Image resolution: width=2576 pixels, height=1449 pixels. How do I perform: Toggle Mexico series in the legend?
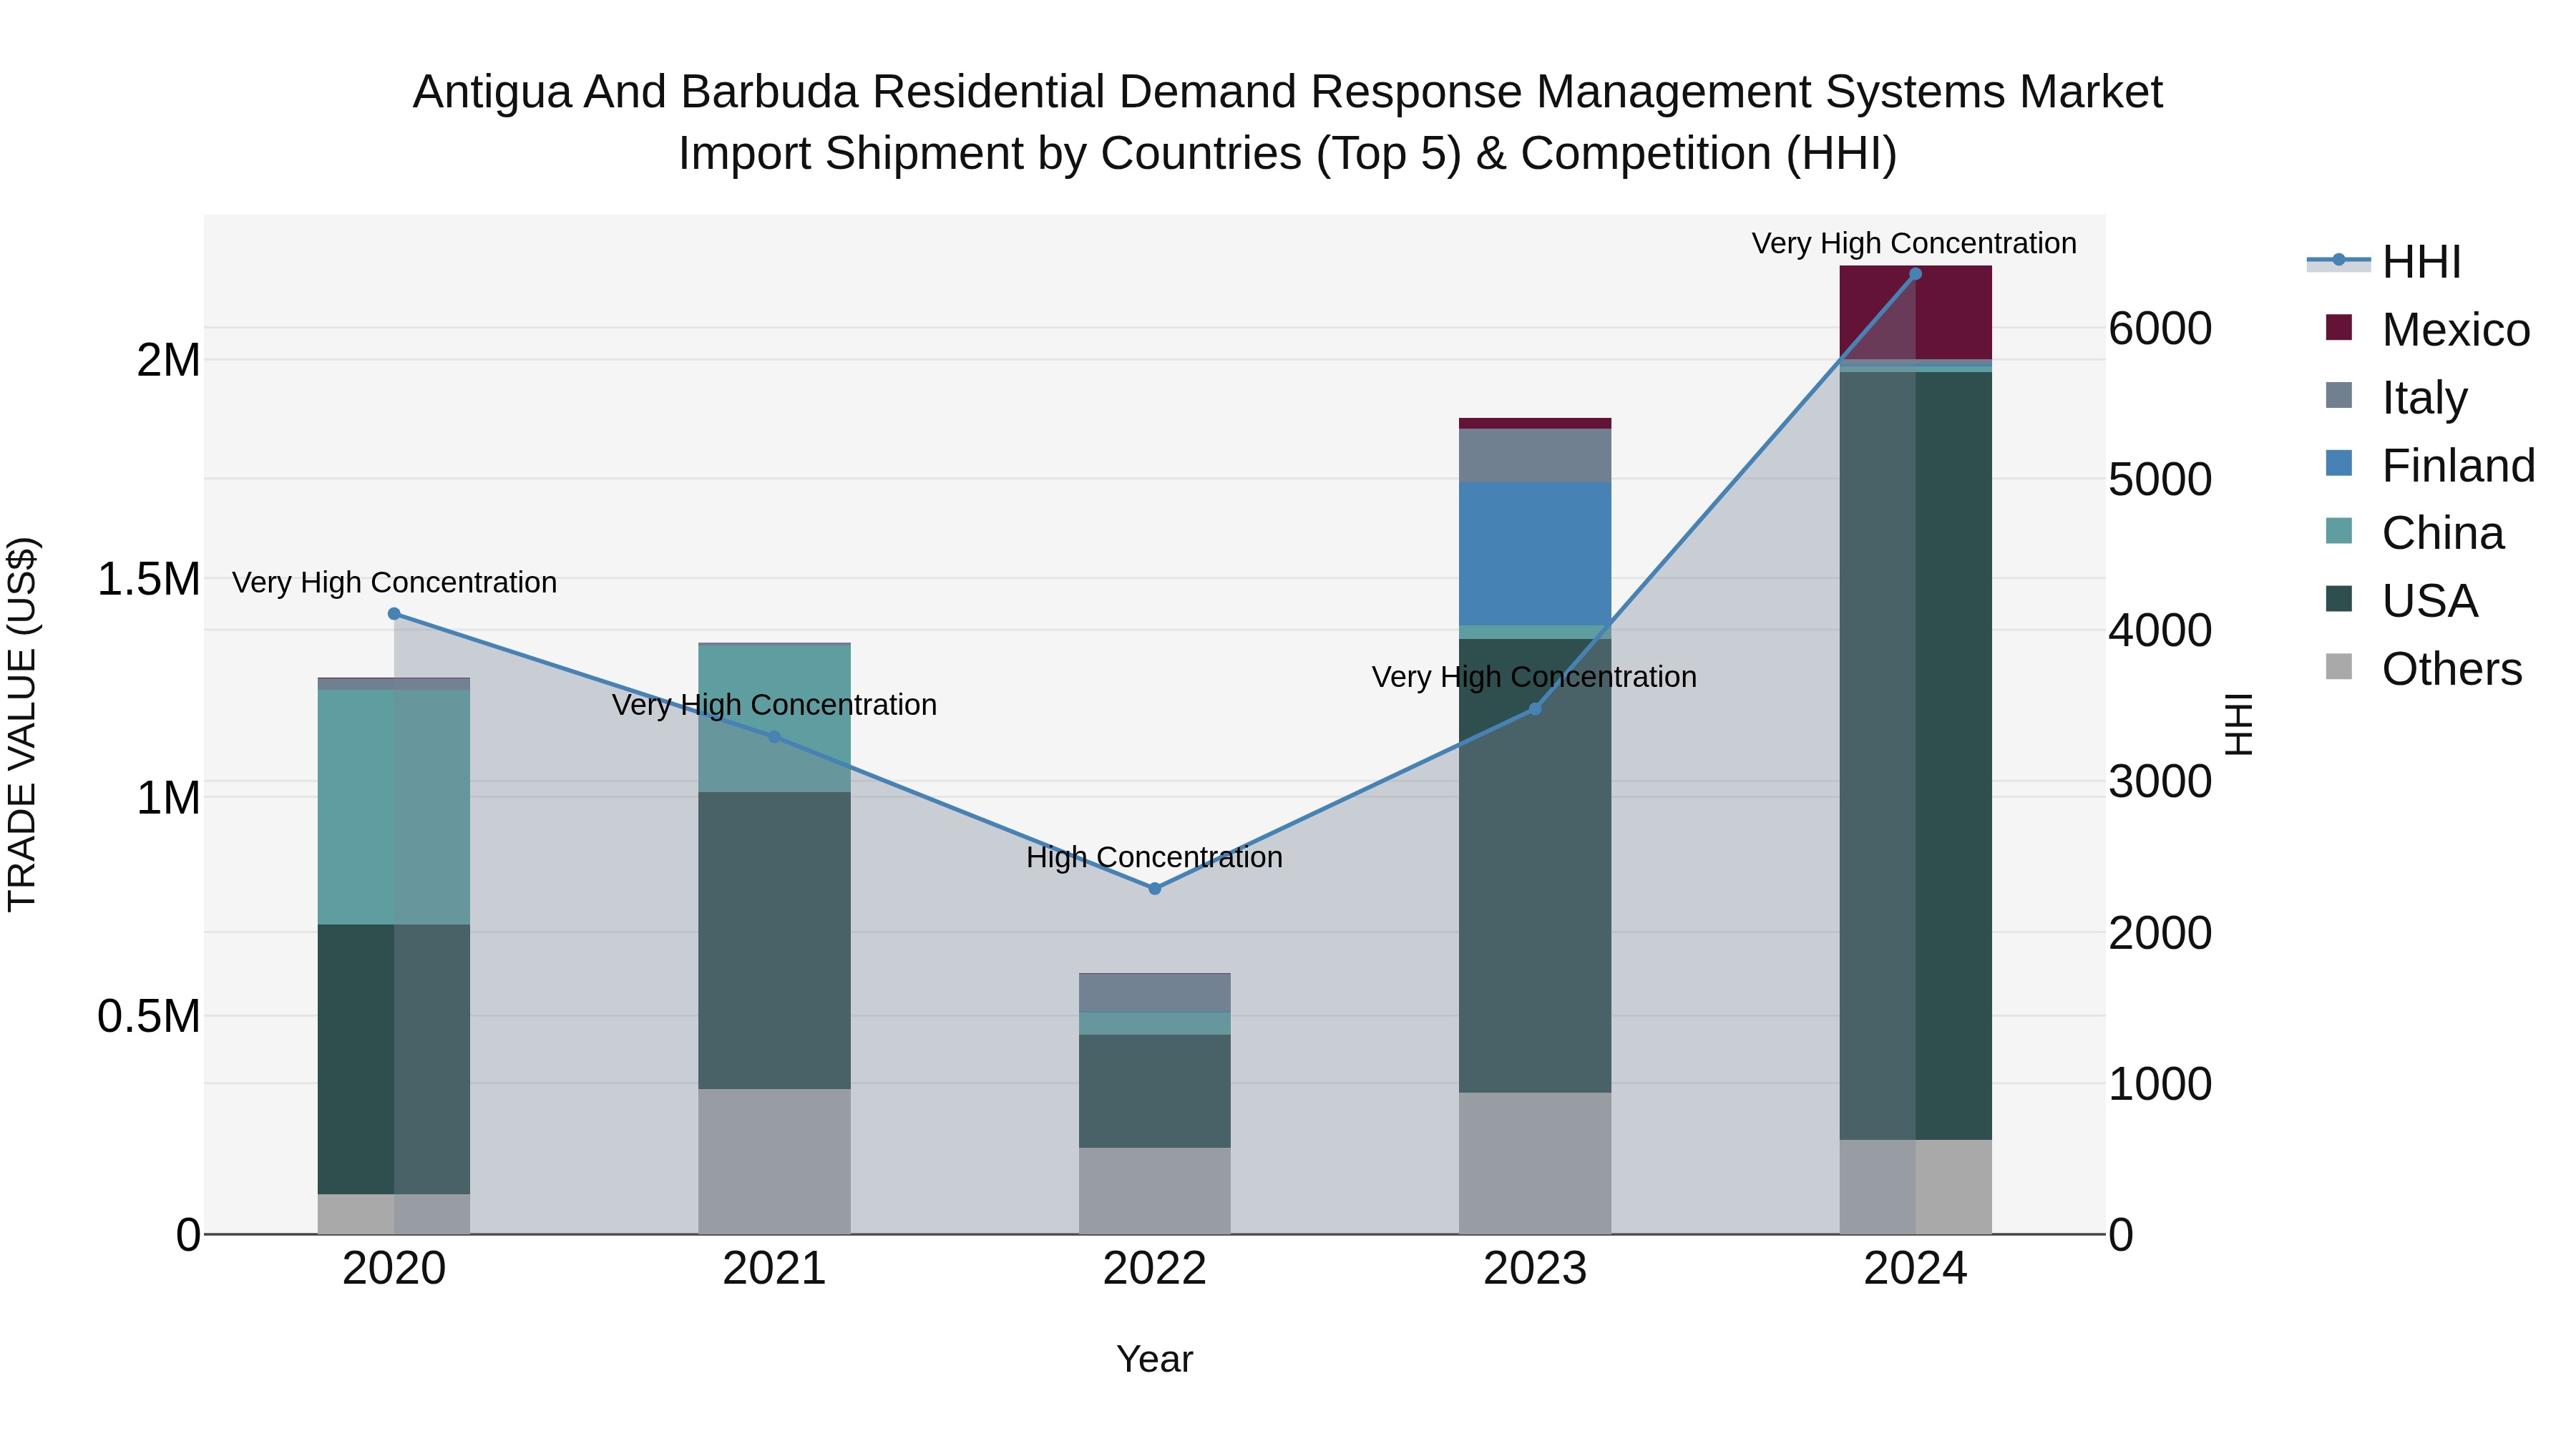point(2427,329)
